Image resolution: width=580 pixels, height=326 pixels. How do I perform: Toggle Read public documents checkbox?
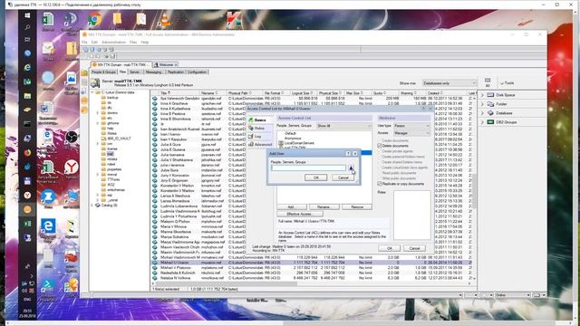point(380,173)
